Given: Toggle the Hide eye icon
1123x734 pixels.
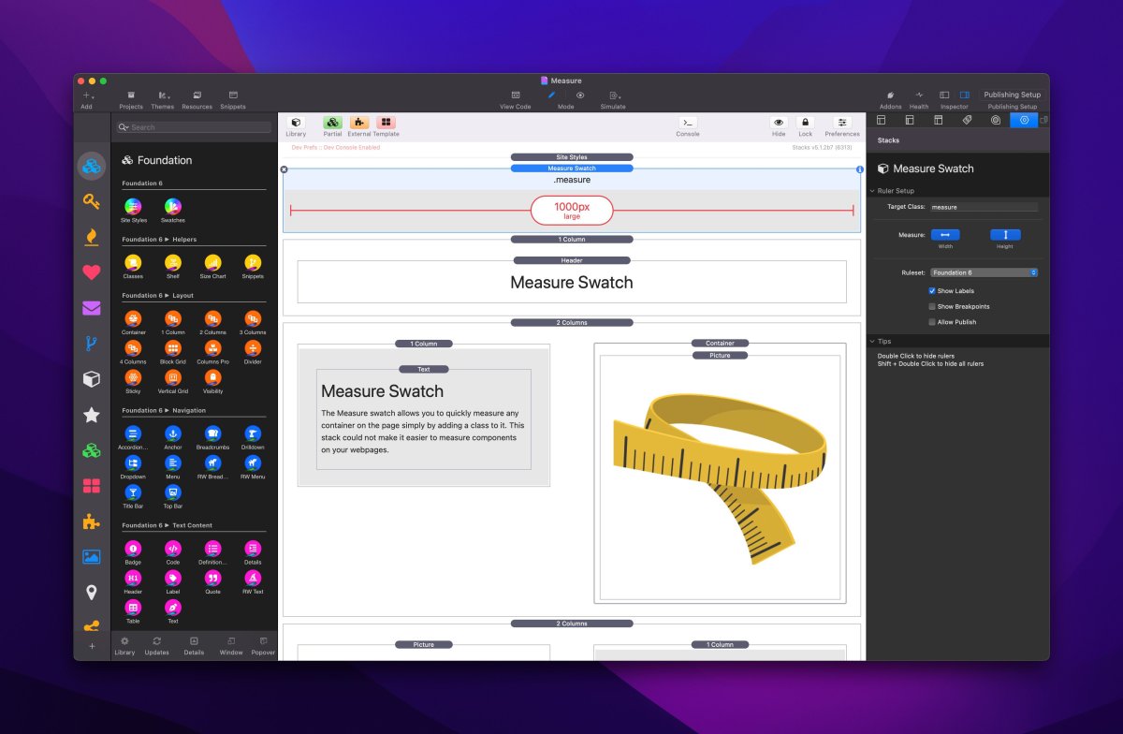Looking at the screenshot, I should pyautogui.click(x=779, y=123).
